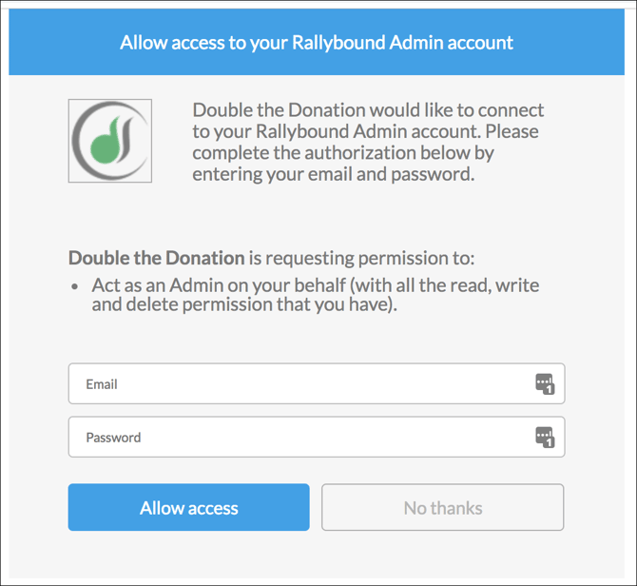Click the 'Act as an Admin' permission text
This screenshot has width=637, height=586.
click(316, 284)
